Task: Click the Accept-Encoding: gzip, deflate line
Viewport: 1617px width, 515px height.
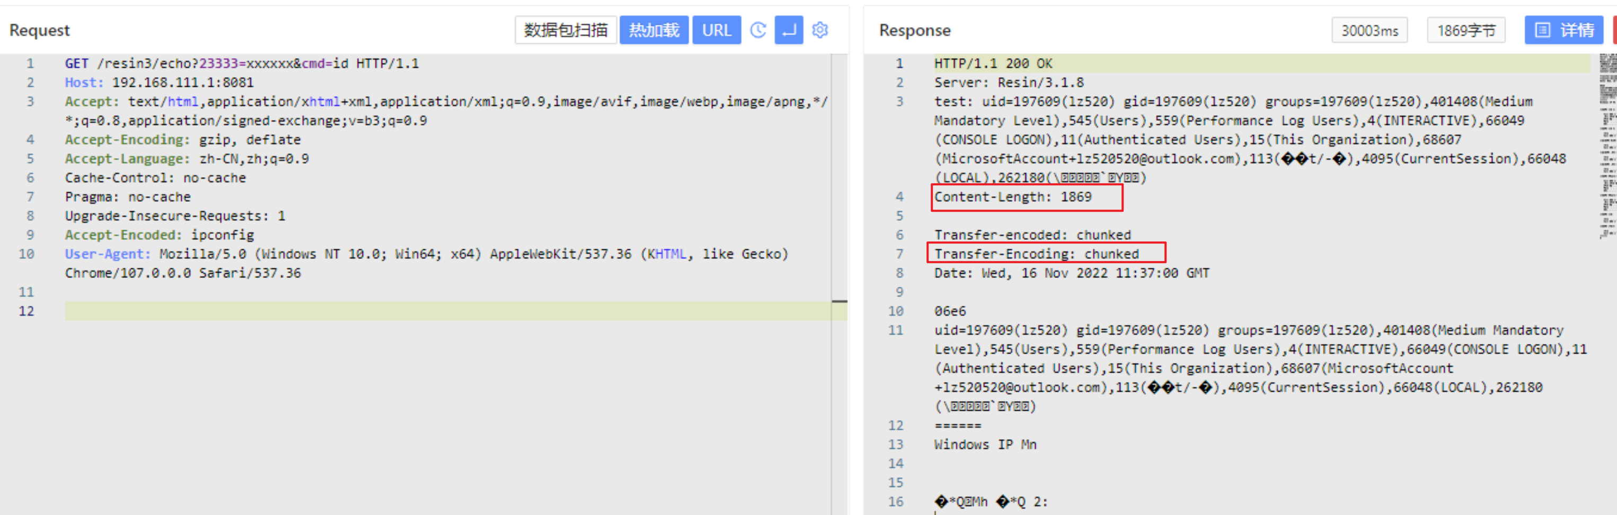Action: tap(183, 139)
